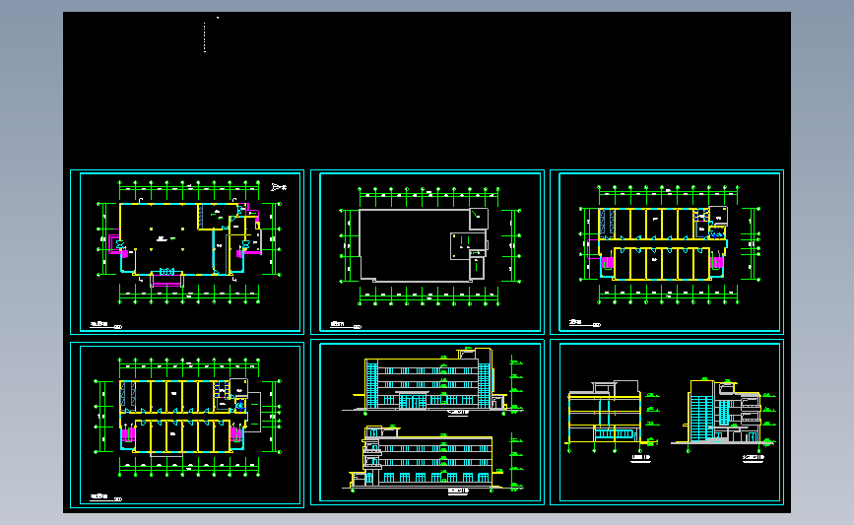Screen dimensions: 854x525
Task: Click the north arrow symbol on ground floor plan
Action: (279, 187)
